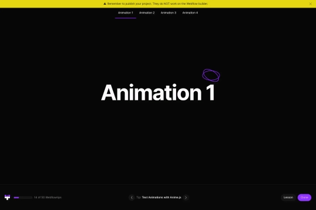Click the '14 of 50 Webflowtips' text
This screenshot has width=316, height=210.
48,198
